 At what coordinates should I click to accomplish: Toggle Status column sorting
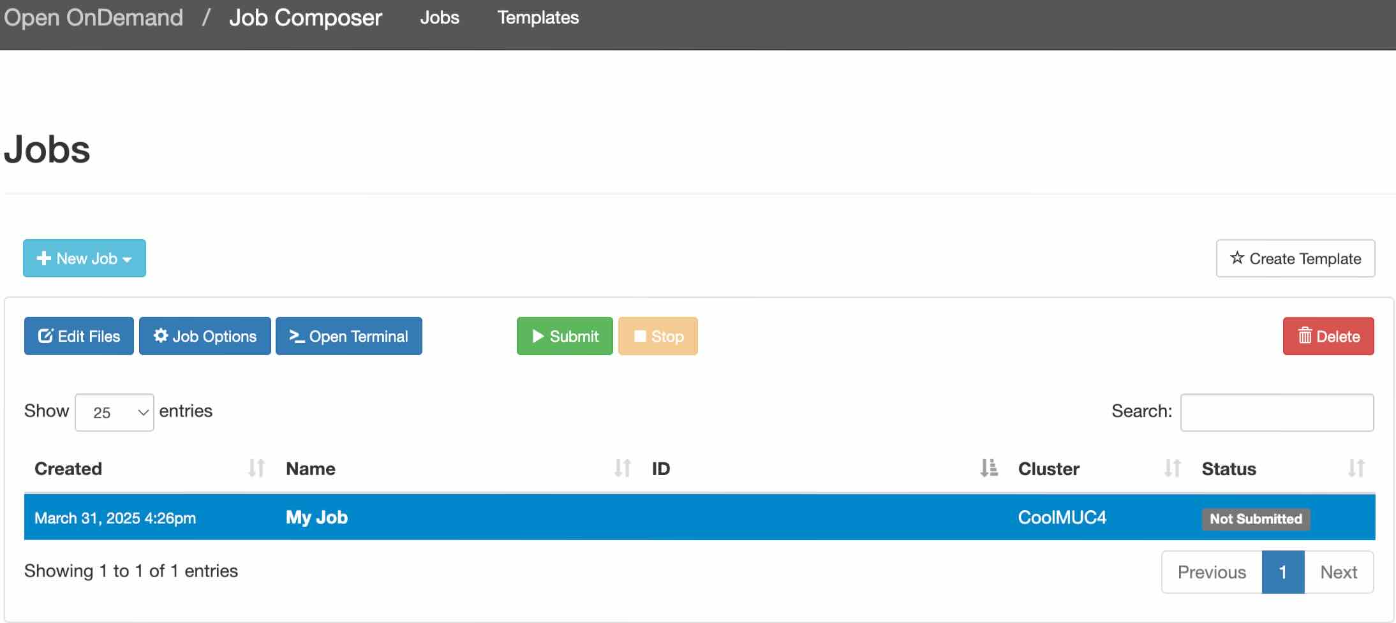point(1356,469)
